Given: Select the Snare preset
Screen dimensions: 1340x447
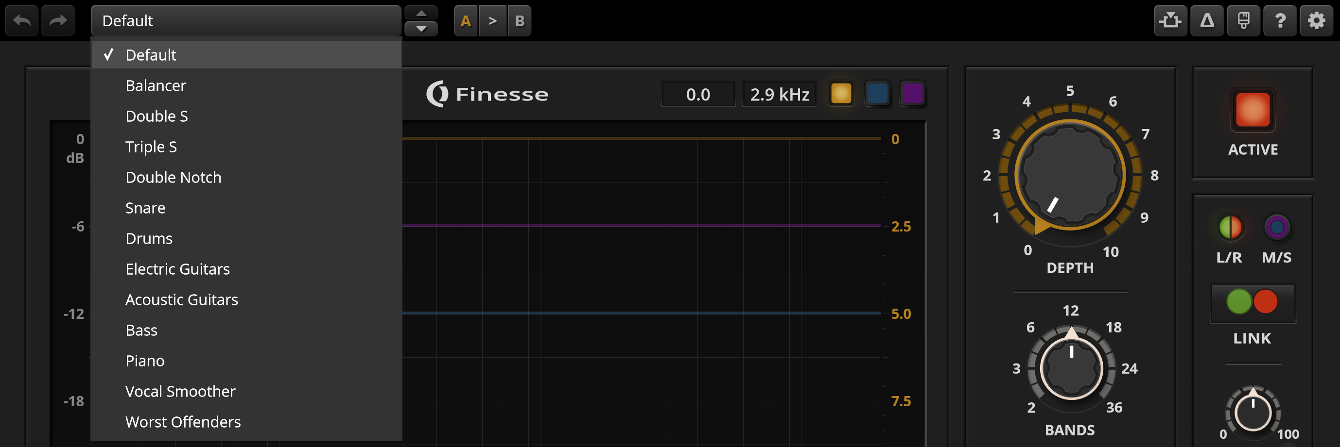Looking at the screenshot, I should click(246, 208).
